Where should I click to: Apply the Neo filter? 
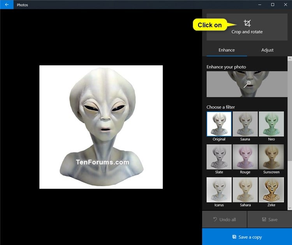[271, 124]
